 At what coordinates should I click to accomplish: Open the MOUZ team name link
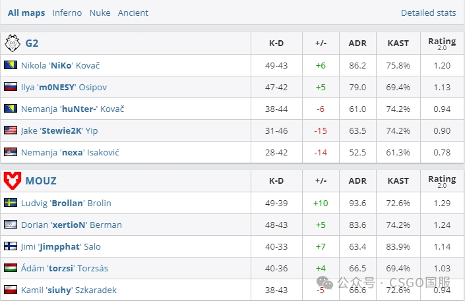[x=41, y=180]
